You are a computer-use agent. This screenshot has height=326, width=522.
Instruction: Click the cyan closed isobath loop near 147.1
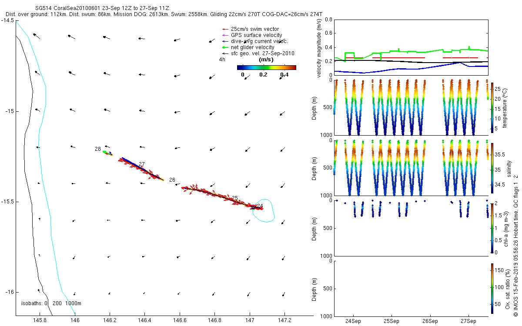click(x=263, y=211)
